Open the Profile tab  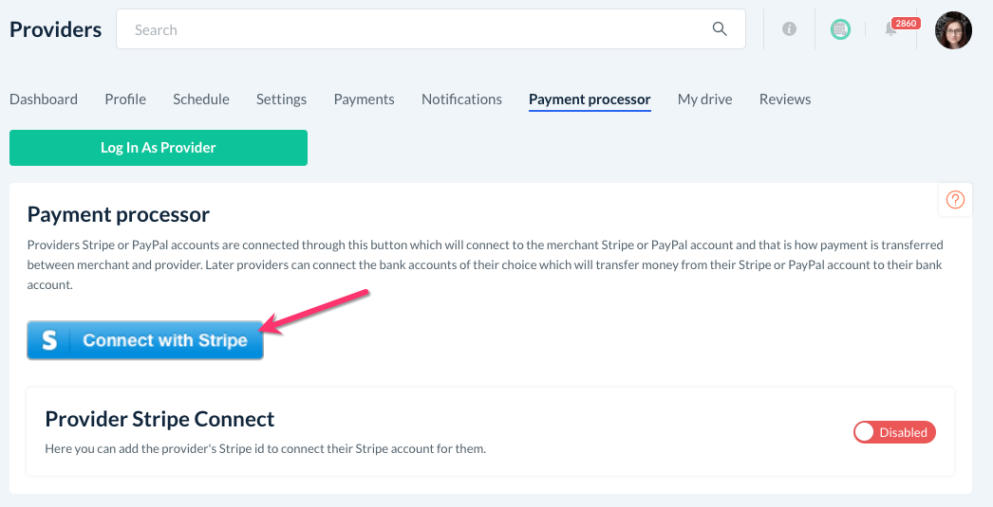tap(125, 100)
